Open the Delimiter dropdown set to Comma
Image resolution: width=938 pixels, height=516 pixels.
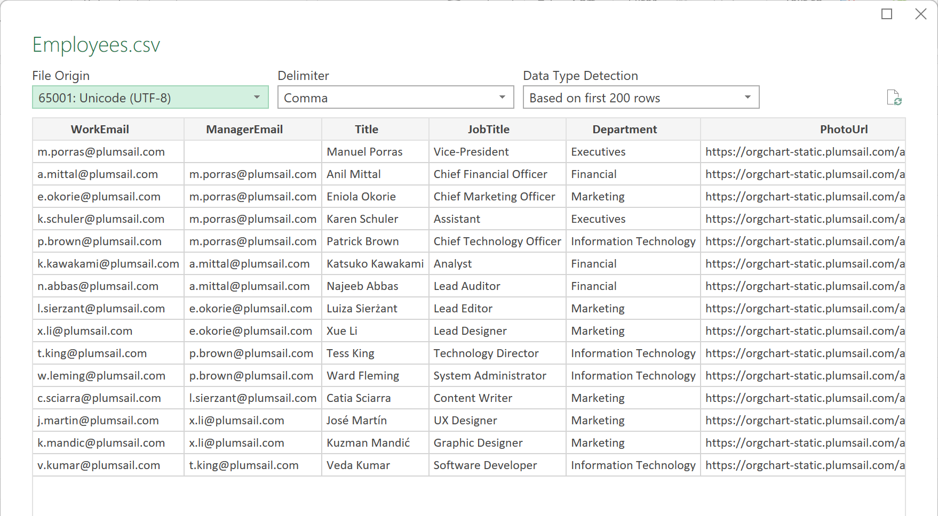pos(396,98)
